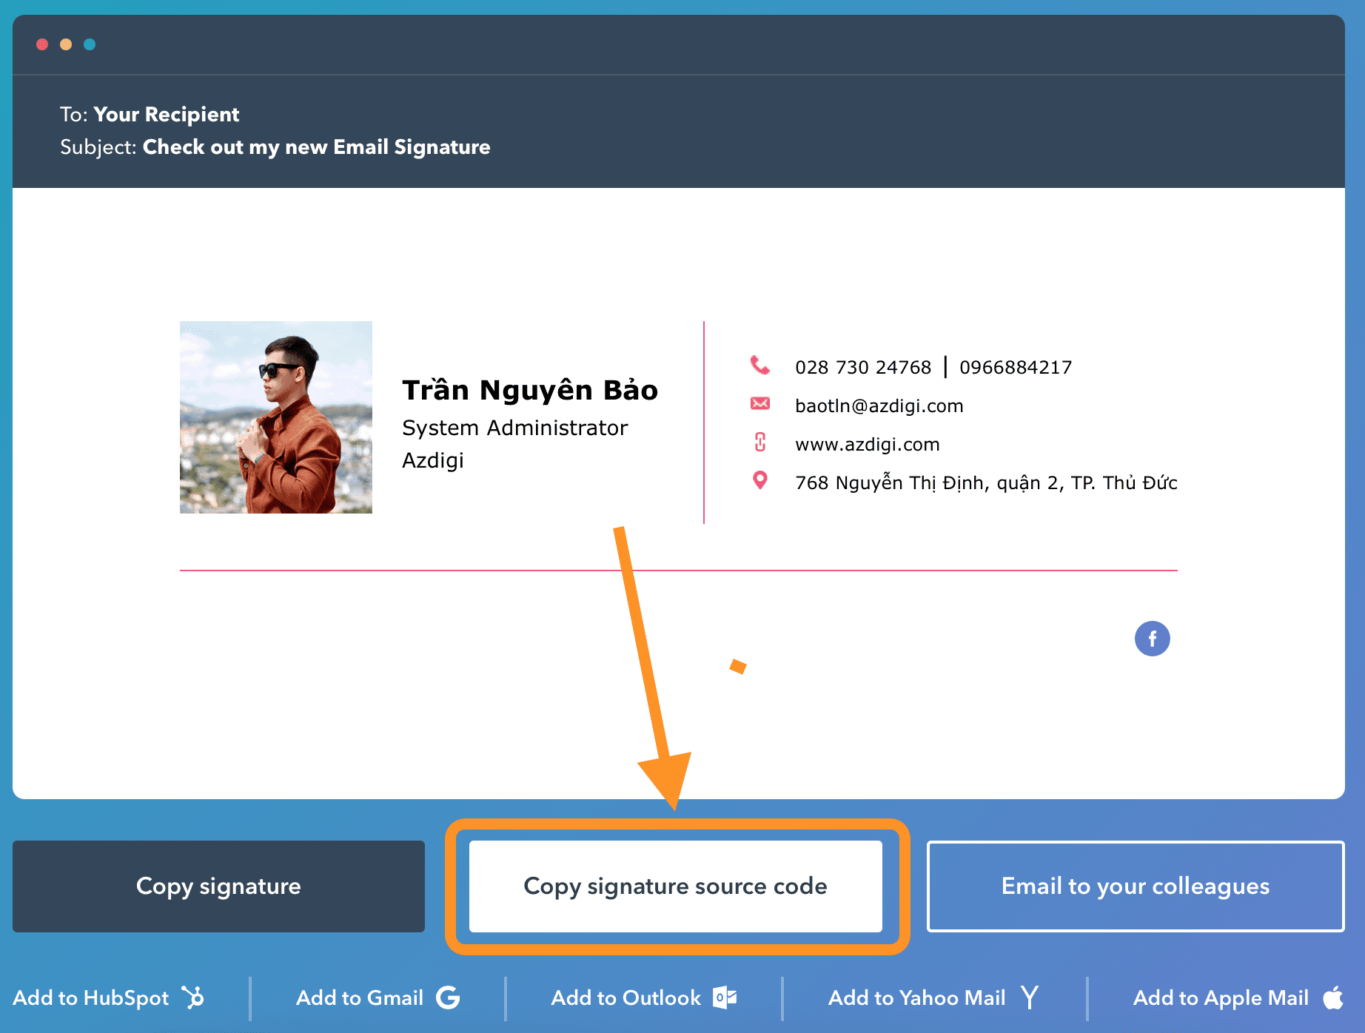Click the pink envelope email icon

click(759, 403)
